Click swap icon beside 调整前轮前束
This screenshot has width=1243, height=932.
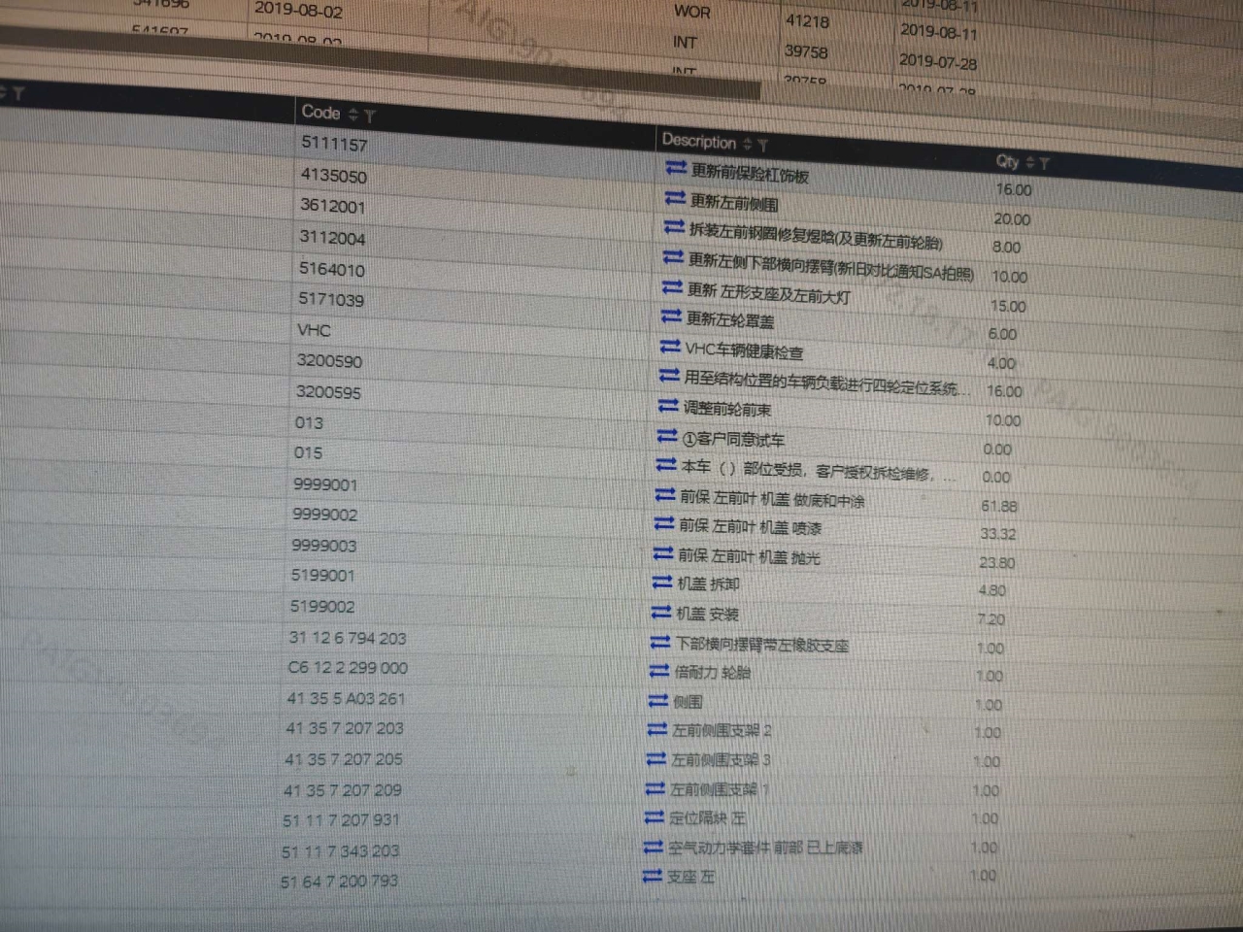668,405
